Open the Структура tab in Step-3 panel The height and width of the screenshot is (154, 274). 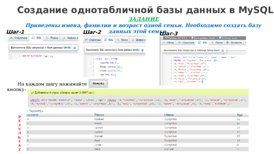[186, 43]
